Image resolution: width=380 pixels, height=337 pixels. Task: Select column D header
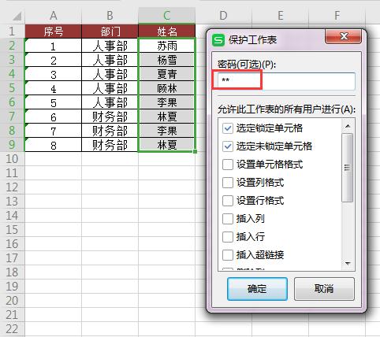click(223, 16)
